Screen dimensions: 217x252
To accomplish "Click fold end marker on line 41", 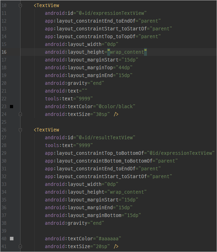I will (x=20, y=246).
